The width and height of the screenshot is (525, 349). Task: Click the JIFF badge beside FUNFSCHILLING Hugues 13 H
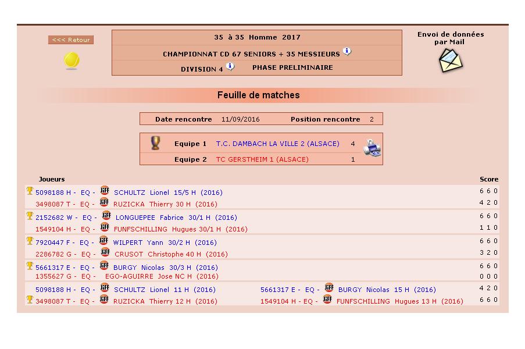[327, 299]
